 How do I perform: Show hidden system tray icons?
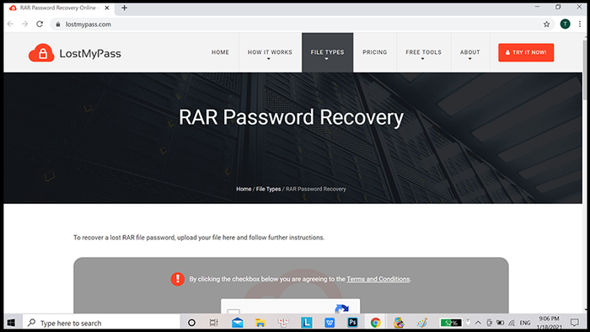click(478, 323)
